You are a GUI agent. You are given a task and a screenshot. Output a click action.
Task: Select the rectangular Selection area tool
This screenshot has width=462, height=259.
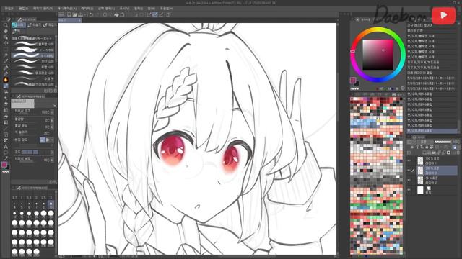6,49
